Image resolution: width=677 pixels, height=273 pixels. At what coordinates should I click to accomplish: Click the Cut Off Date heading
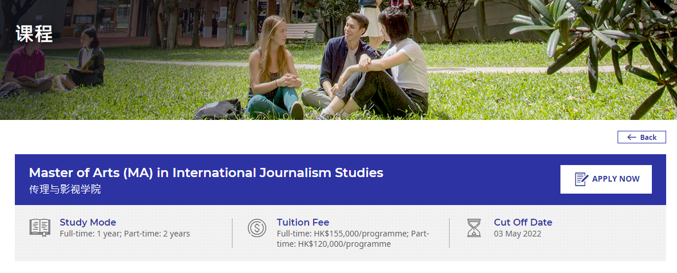point(523,223)
